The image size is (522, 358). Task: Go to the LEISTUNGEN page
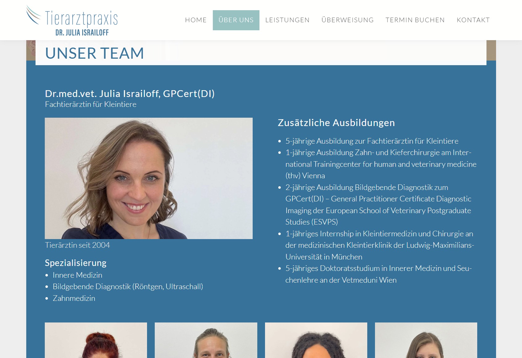tap(287, 20)
